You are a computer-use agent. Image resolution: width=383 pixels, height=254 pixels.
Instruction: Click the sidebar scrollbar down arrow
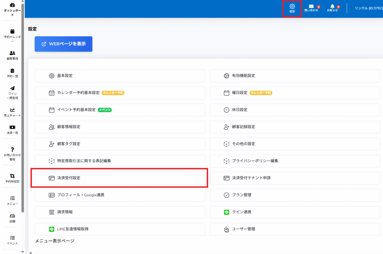click(22, 251)
